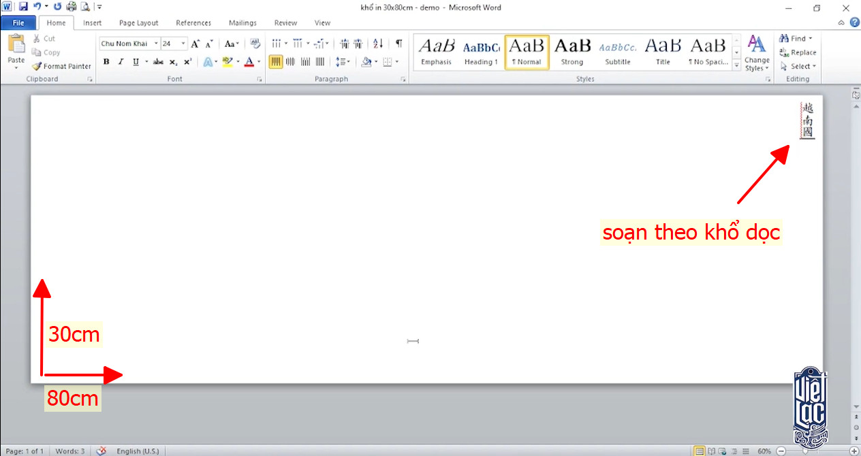Toggle the third text alignment button

click(304, 62)
